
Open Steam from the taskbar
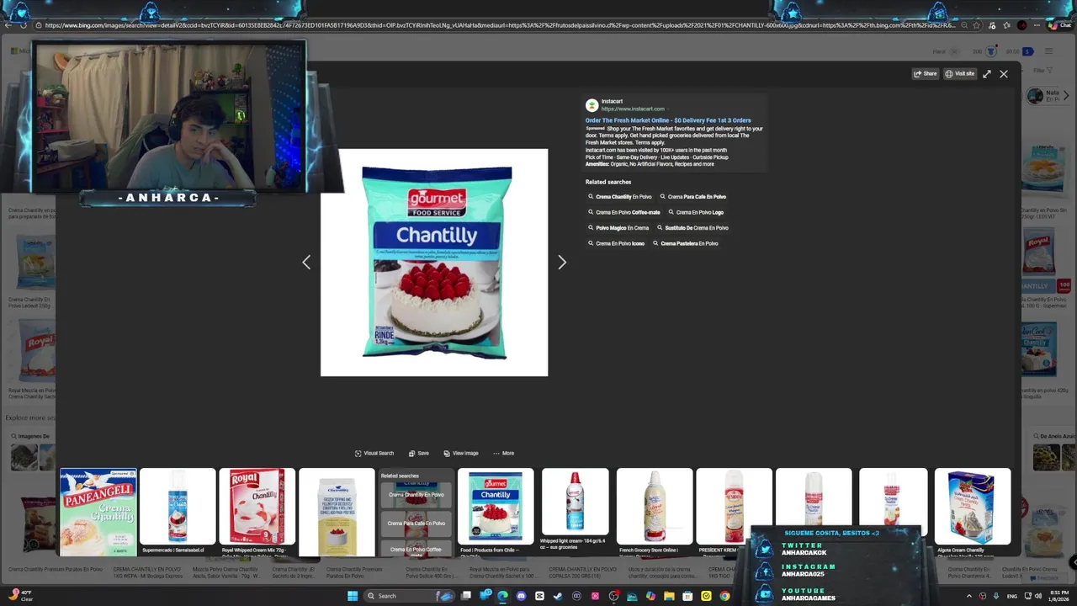point(558,596)
